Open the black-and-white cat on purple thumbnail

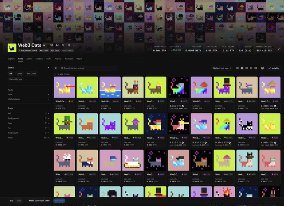[x=247, y=124]
